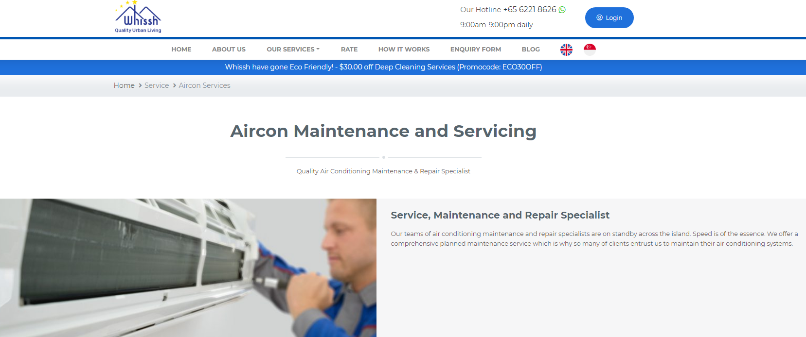The height and width of the screenshot is (337, 806).
Task: Click Service breadcrumb link
Action: (x=157, y=85)
